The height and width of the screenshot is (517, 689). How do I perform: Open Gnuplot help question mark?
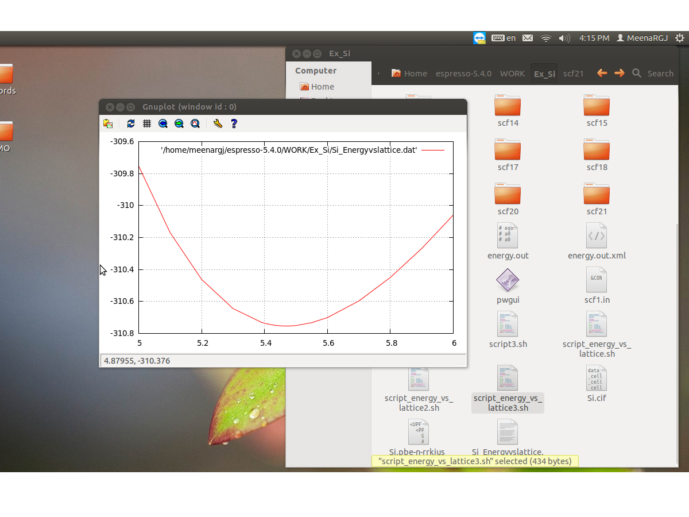(234, 124)
